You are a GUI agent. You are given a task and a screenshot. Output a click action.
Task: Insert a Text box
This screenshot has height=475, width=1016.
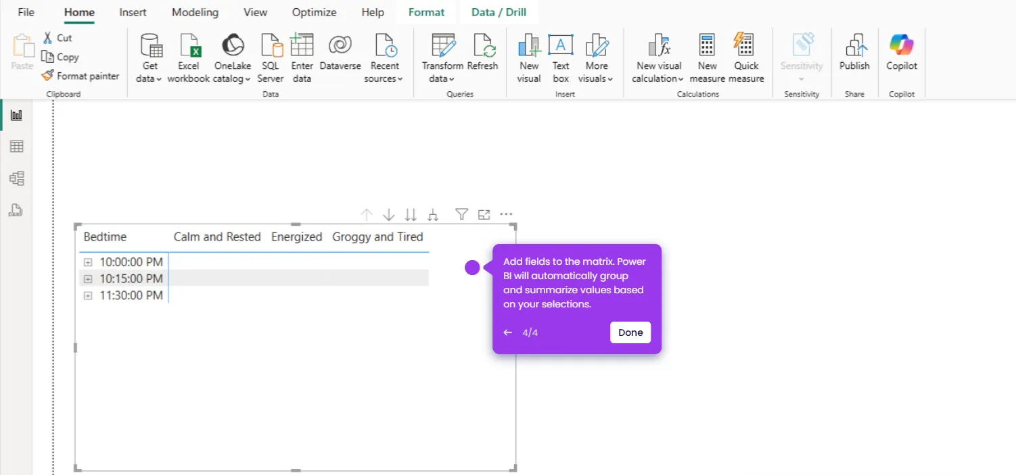561,58
